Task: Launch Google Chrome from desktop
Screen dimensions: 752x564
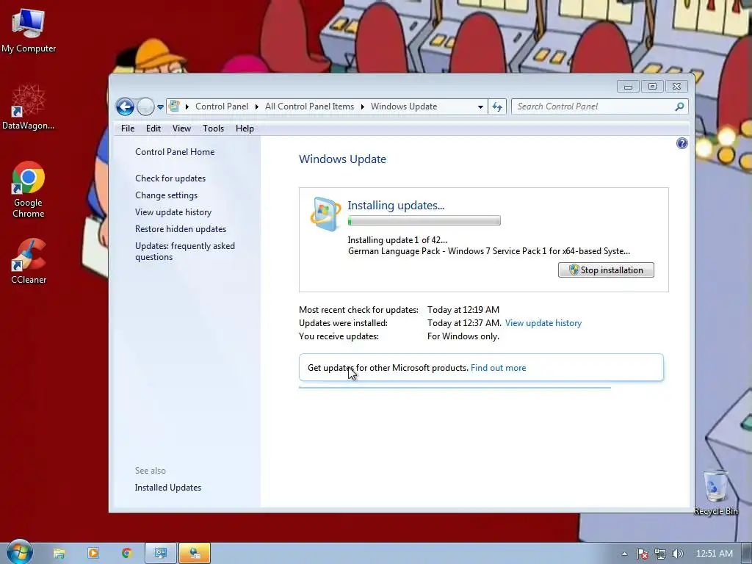Action: 29,189
